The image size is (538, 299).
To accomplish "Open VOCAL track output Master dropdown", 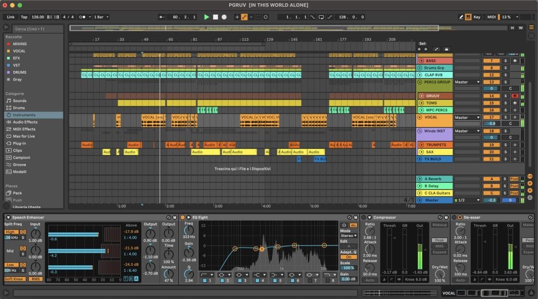I will (x=467, y=117).
